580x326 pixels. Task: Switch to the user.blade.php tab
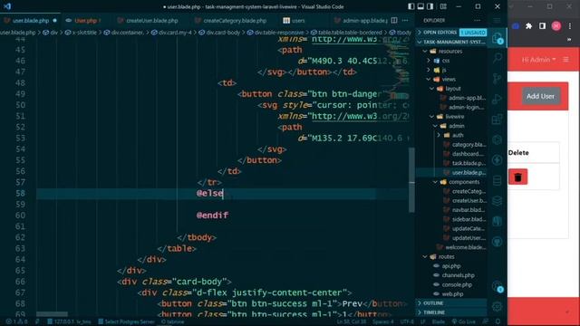30,20
